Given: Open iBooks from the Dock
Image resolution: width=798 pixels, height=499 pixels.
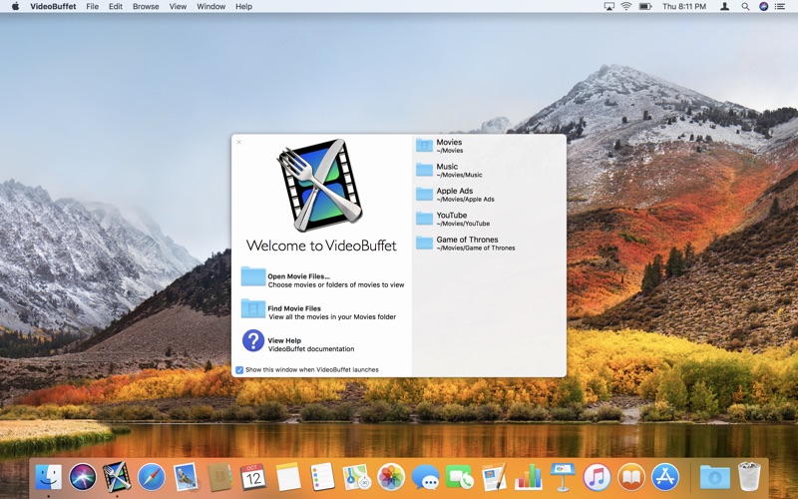Looking at the screenshot, I should 631,477.
